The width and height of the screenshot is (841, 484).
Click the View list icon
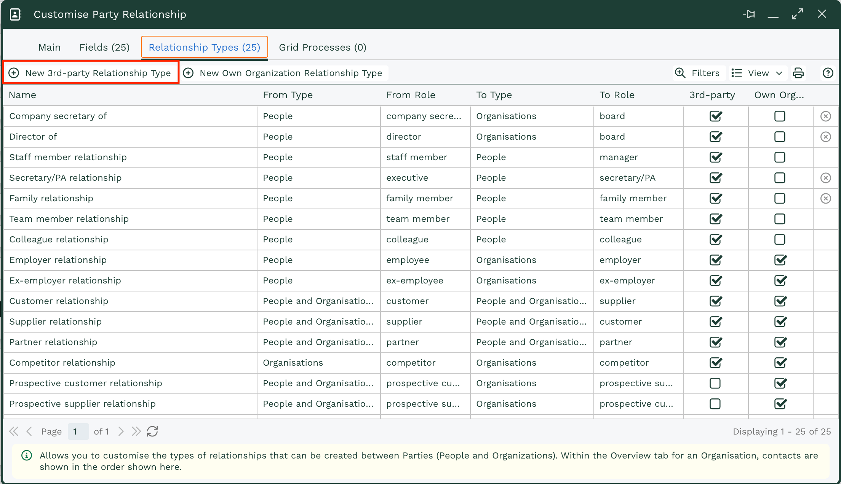click(737, 73)
